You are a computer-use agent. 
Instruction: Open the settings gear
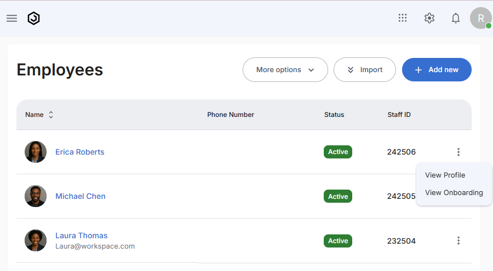click(x=429, y=18)
